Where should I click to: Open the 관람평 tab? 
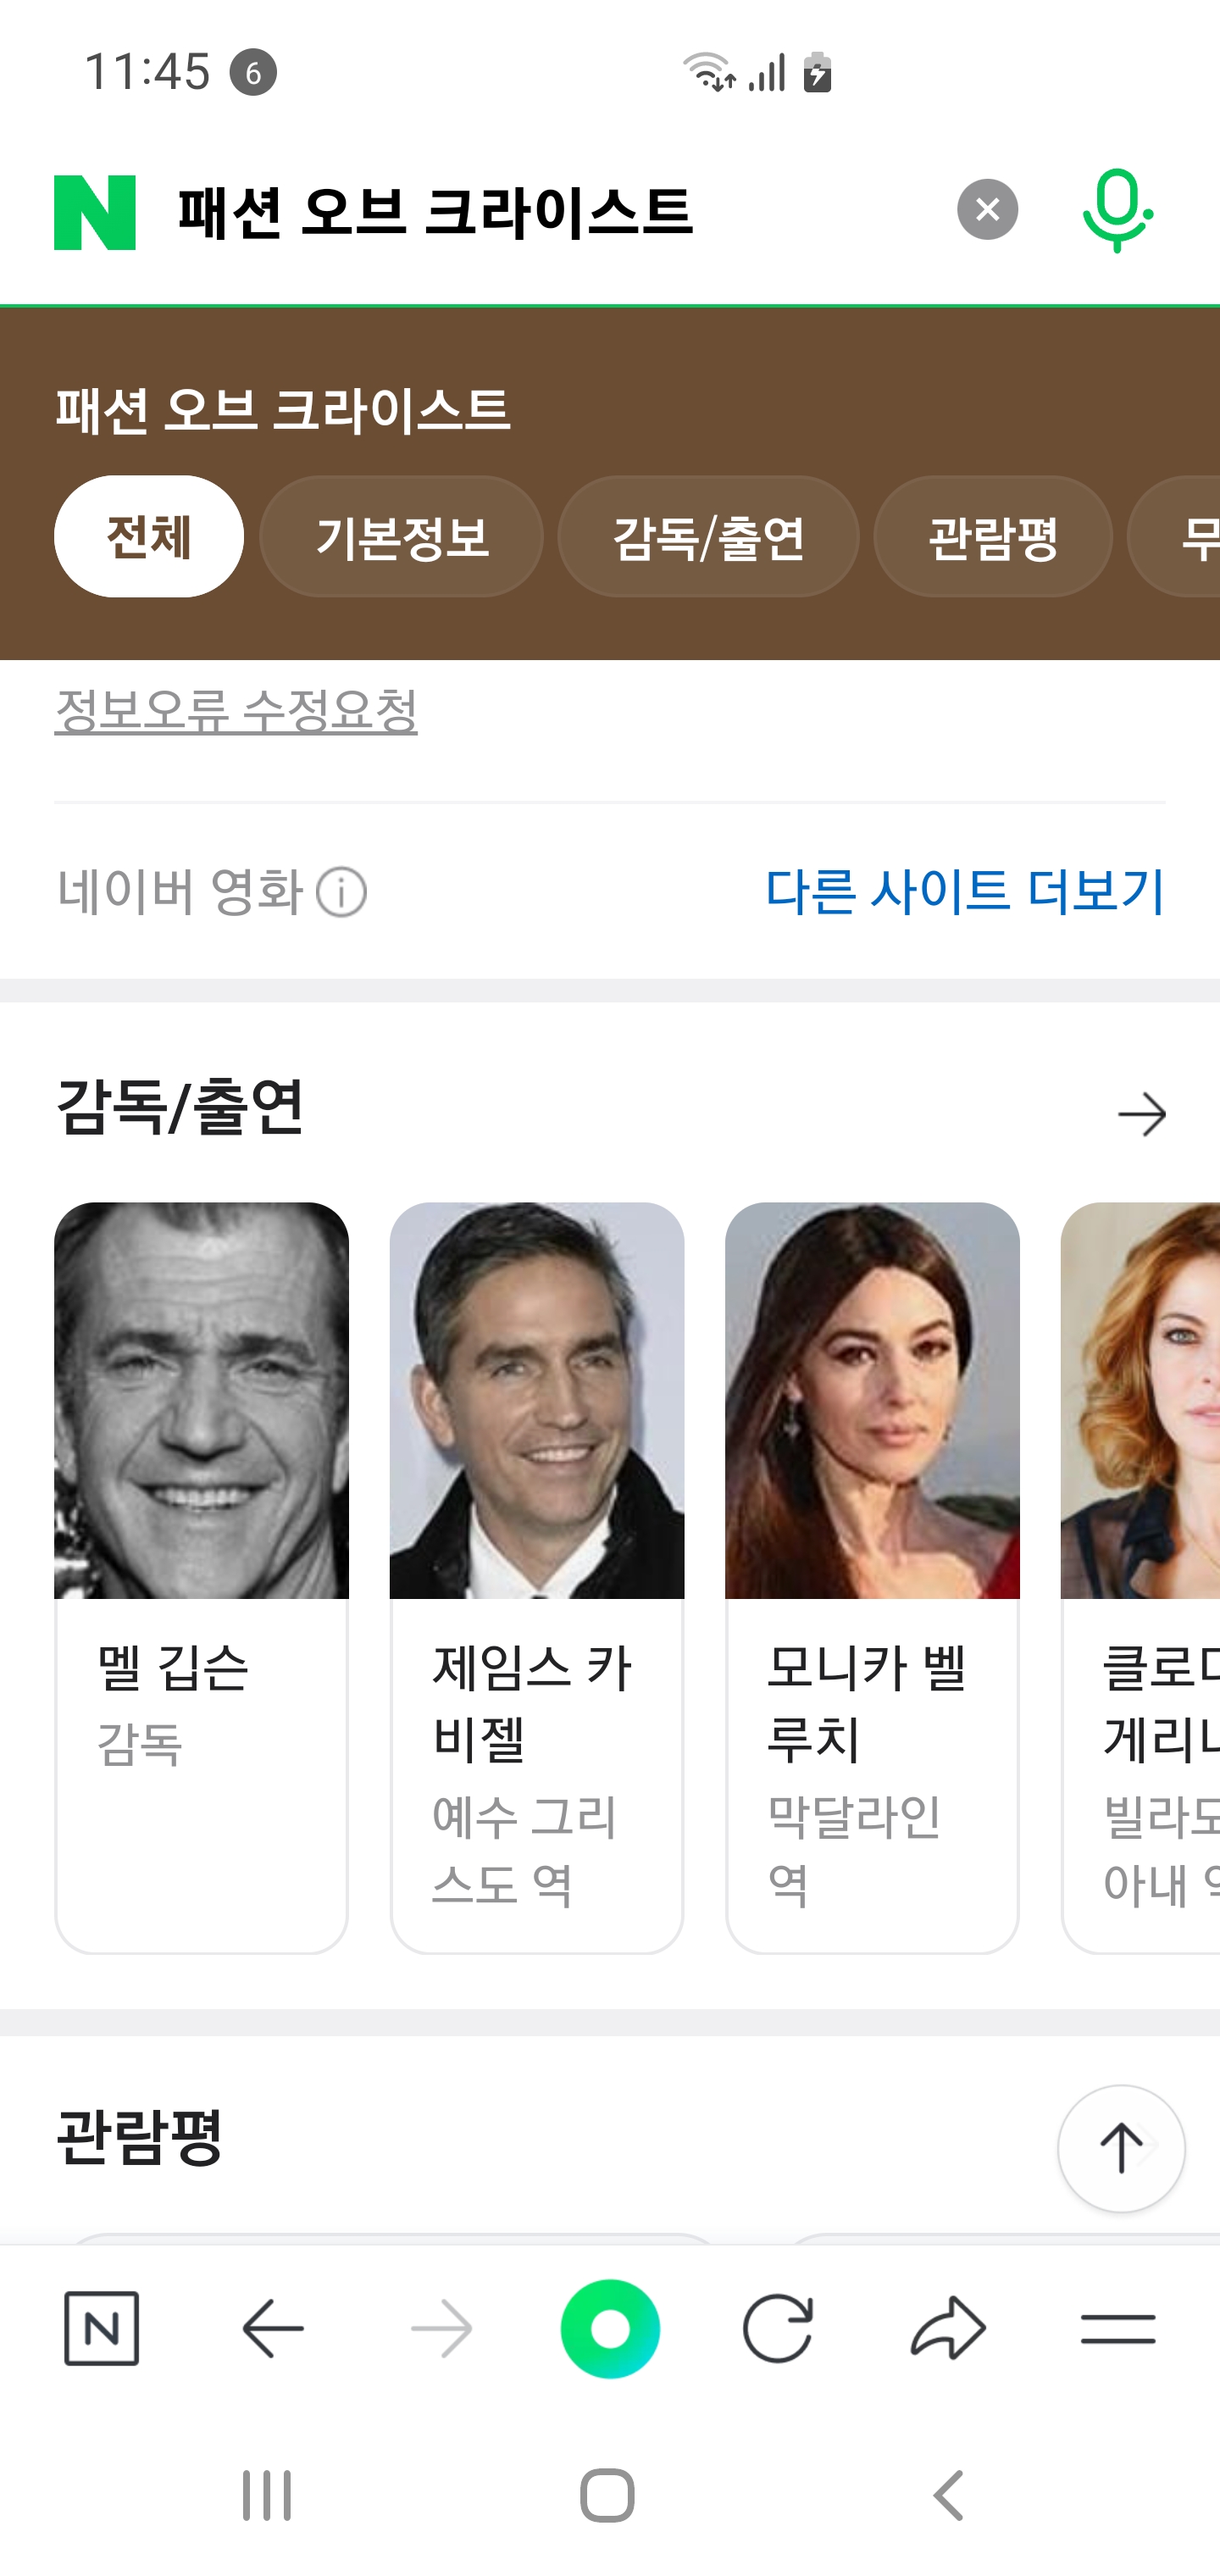993,537
